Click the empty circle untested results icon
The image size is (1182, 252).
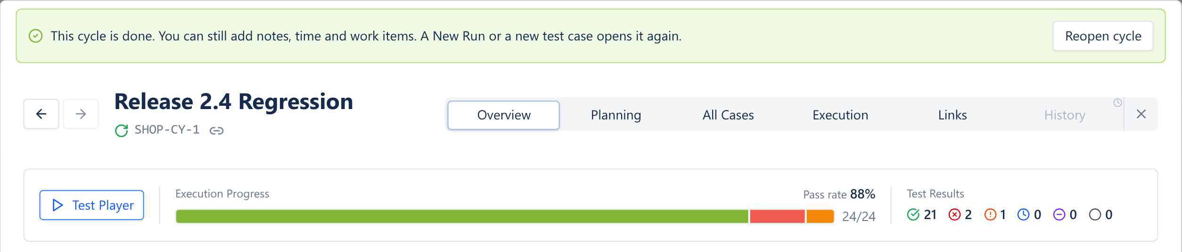tap(1095, 215)
